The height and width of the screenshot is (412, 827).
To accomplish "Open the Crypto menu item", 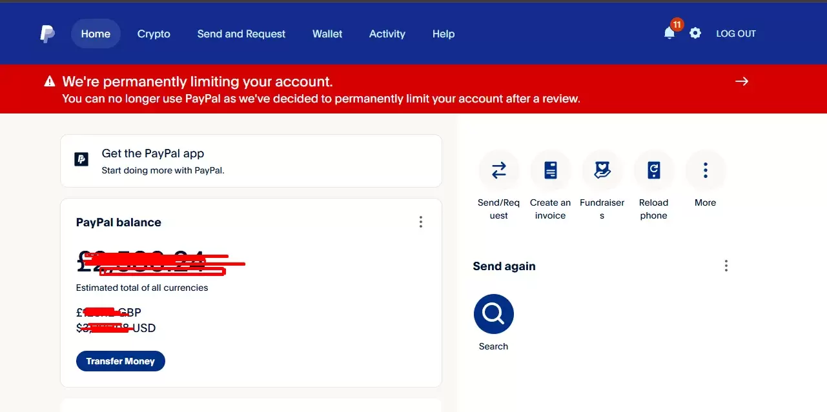I will [x=154, y=34].
